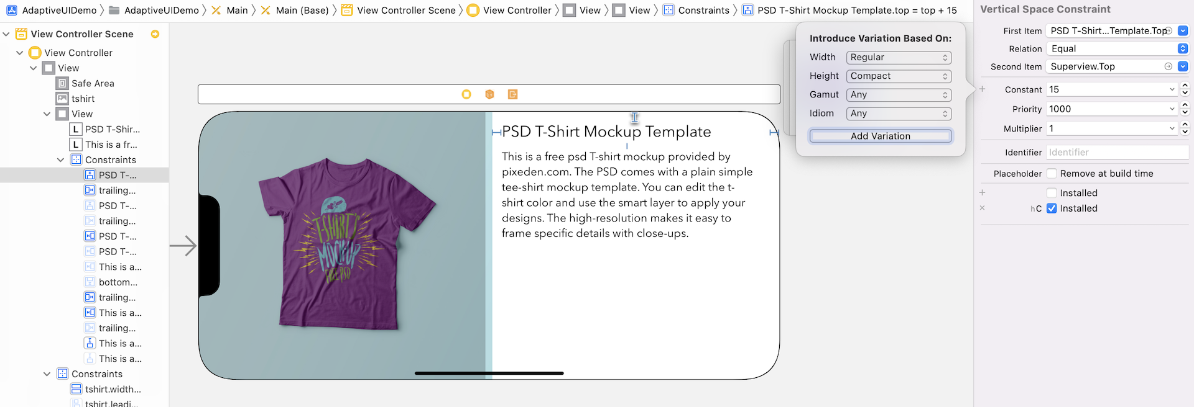This screenshot has height=407, width=1194.
Task: Click the orange First Responder cube icon
Action: [x=489, y=94]
